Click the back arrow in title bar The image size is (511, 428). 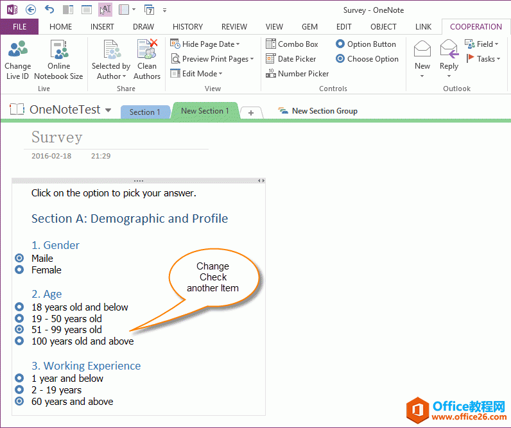point(31,10)
